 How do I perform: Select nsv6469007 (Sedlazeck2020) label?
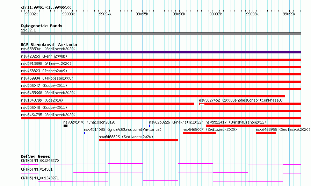(210, 129)
